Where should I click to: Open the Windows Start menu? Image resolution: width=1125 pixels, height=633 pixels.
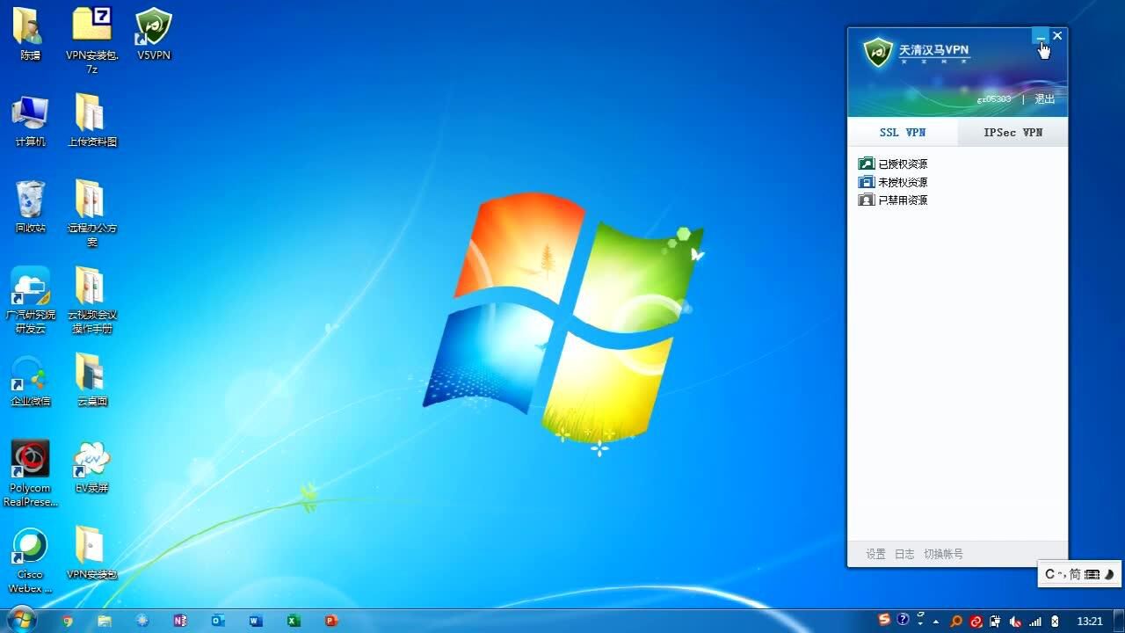coord(21,620)
